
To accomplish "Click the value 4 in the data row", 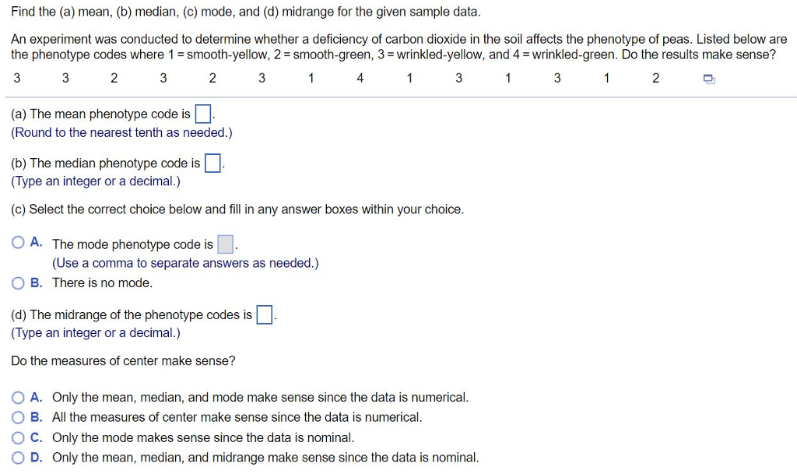I will (x=360, y=78).
